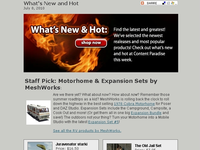Follow the Expansion Set #5 link
The width and height of the screenshot is (200, 150).
click(x=103, y=122)
